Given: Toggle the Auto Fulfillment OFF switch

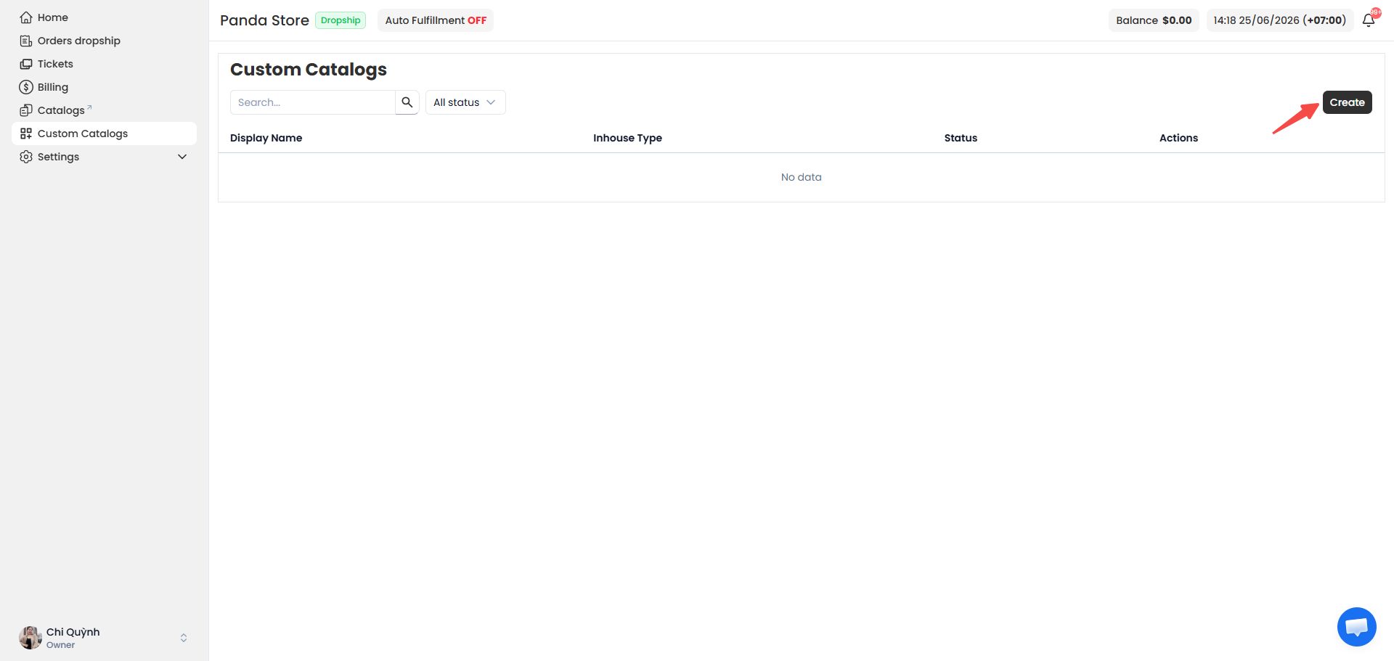Looking at the screenshot, I should tap(436, 20).
